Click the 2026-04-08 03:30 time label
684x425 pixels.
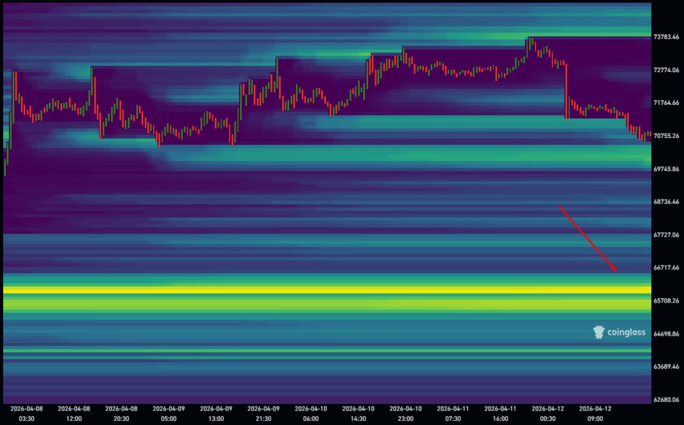[26, 413]
